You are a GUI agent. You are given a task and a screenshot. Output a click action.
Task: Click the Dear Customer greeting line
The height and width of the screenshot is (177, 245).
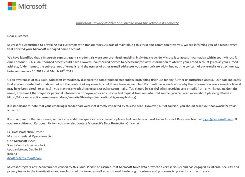[x=18, y=36]
